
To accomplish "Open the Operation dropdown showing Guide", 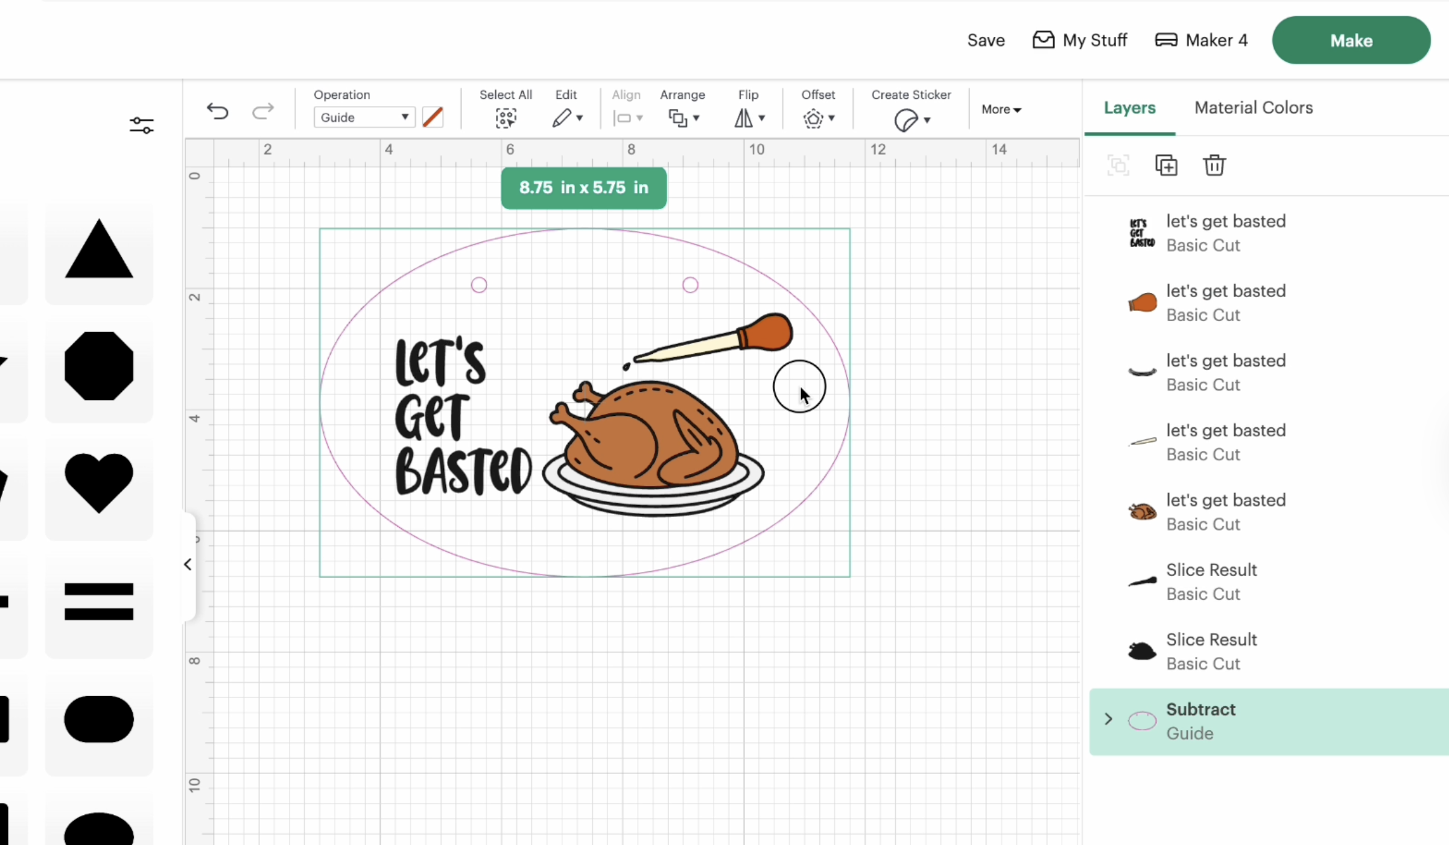I will coord(363,117).
